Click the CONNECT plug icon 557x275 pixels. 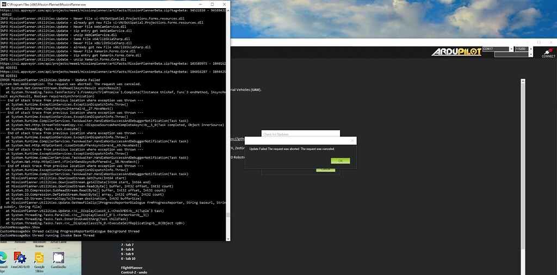coord(548,51)
